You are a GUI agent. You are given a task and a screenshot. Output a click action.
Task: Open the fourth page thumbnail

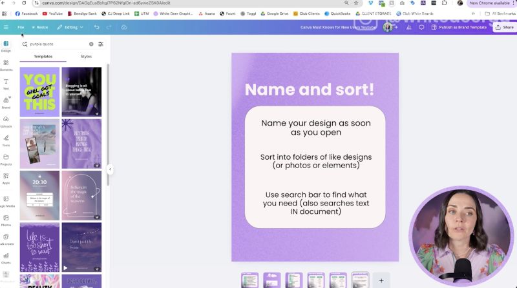coord(316,280)
